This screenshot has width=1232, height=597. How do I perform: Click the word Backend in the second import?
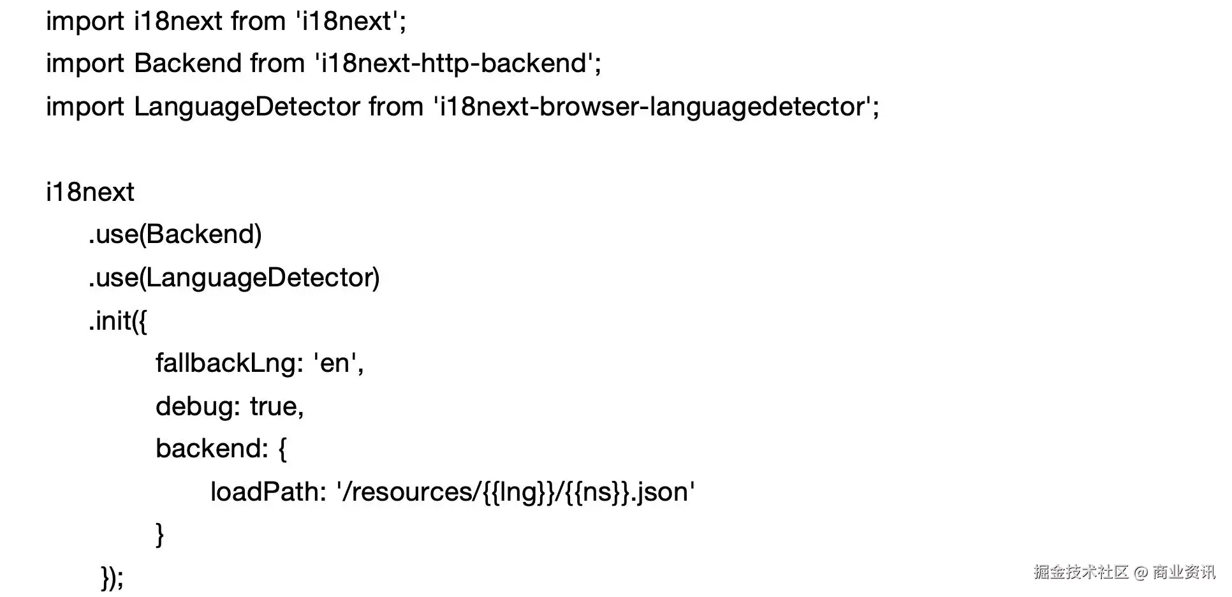[188, 64]
